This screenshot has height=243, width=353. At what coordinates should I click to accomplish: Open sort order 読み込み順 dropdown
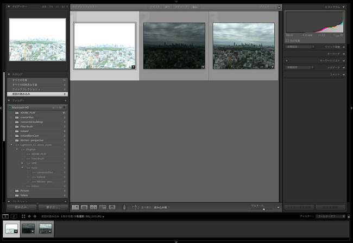point(162,208)
